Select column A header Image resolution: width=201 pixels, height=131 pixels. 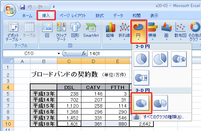[22, 61]
